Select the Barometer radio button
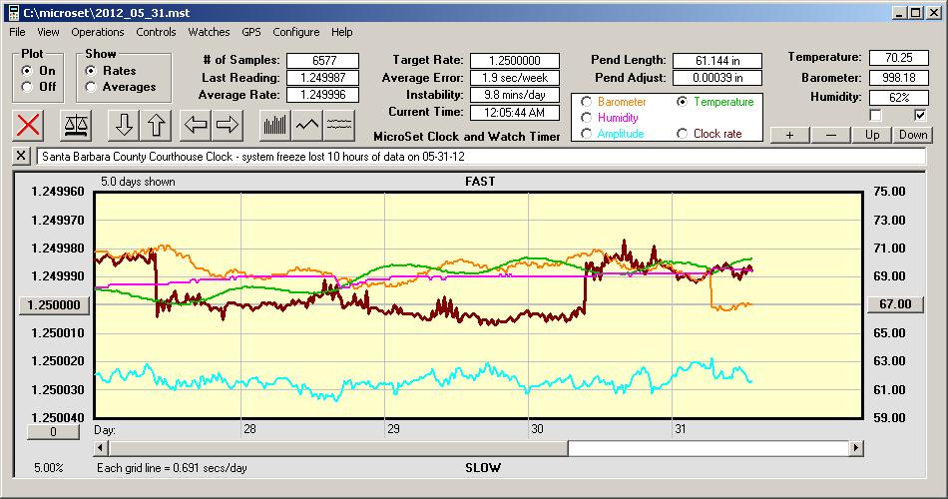Viewport: 948px width, 499px height. [586, 102]
